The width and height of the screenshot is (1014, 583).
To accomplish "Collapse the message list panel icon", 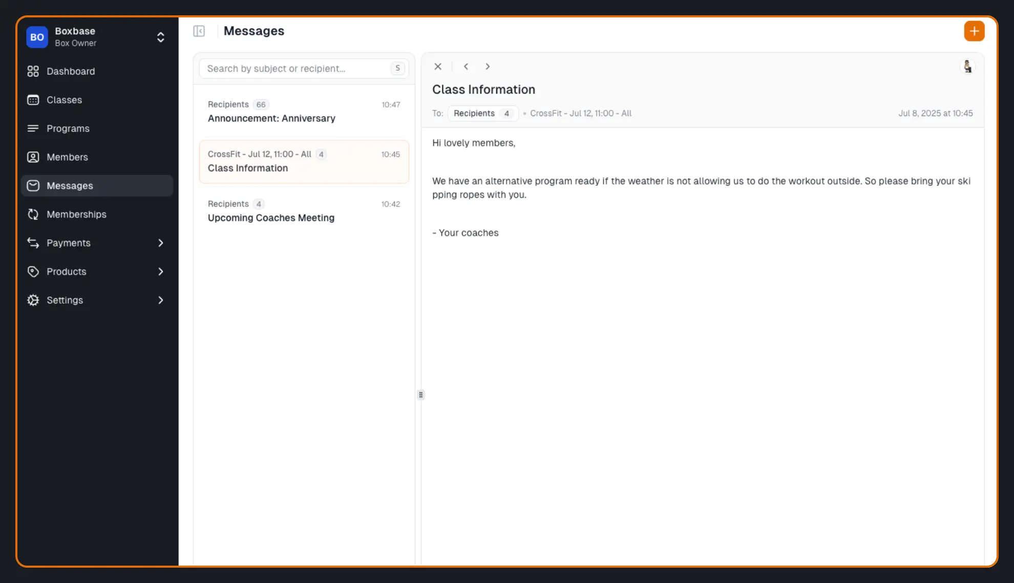I will tap(199, 31).
